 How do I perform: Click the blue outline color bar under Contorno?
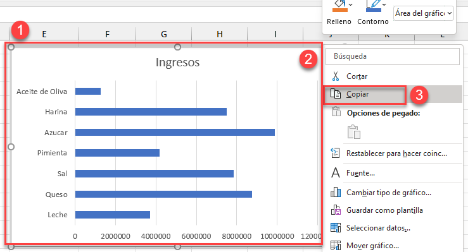point(374,10)
